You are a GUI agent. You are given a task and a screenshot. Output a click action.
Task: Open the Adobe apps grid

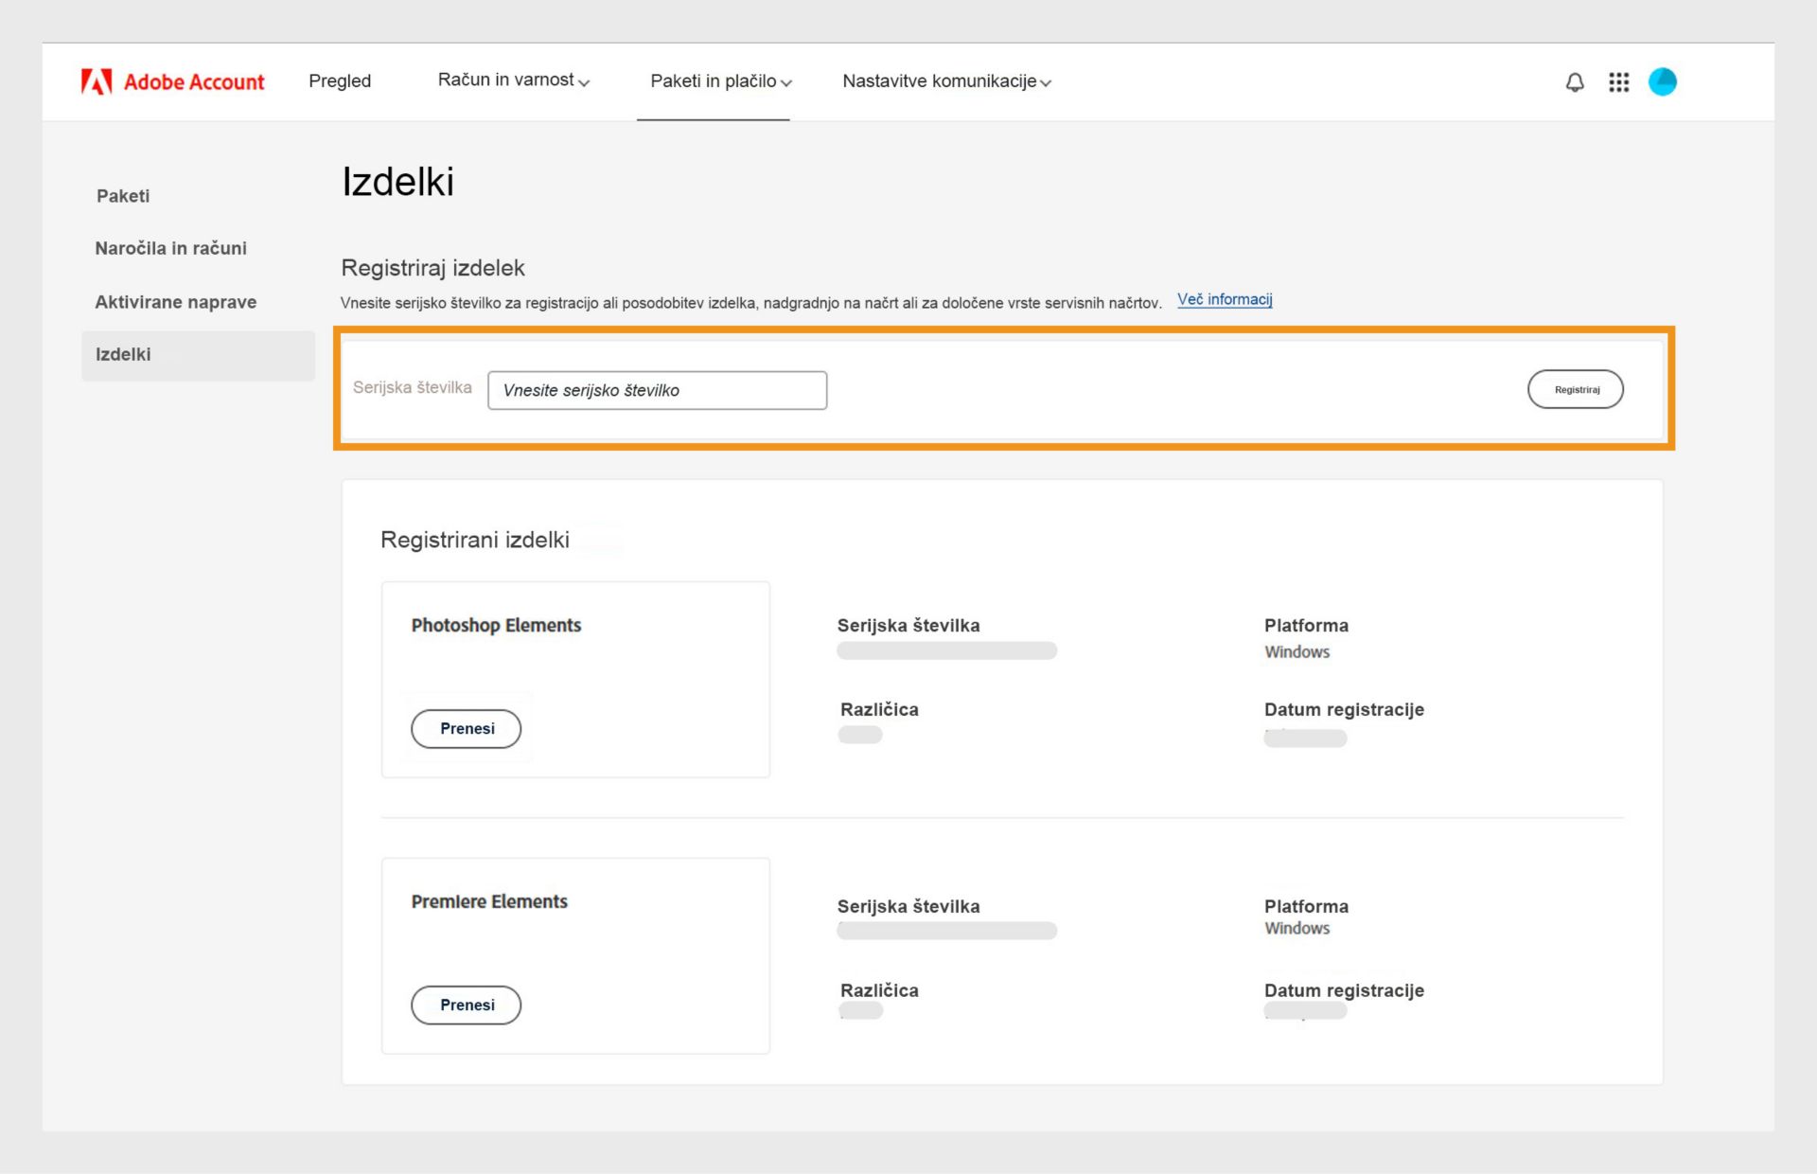point(1618,81)
